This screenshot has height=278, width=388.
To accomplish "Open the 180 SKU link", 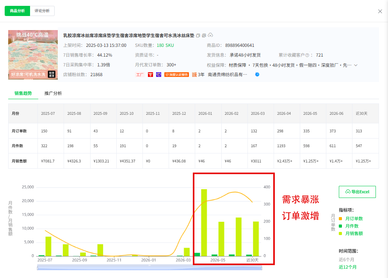I will click(165, 45).
